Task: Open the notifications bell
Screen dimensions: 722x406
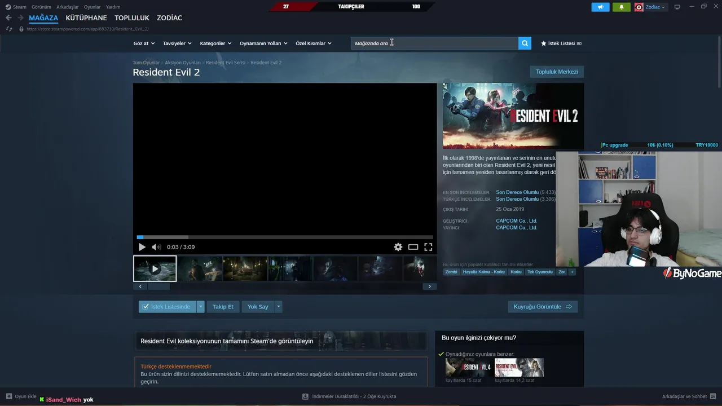Action: tap(622, 7)
